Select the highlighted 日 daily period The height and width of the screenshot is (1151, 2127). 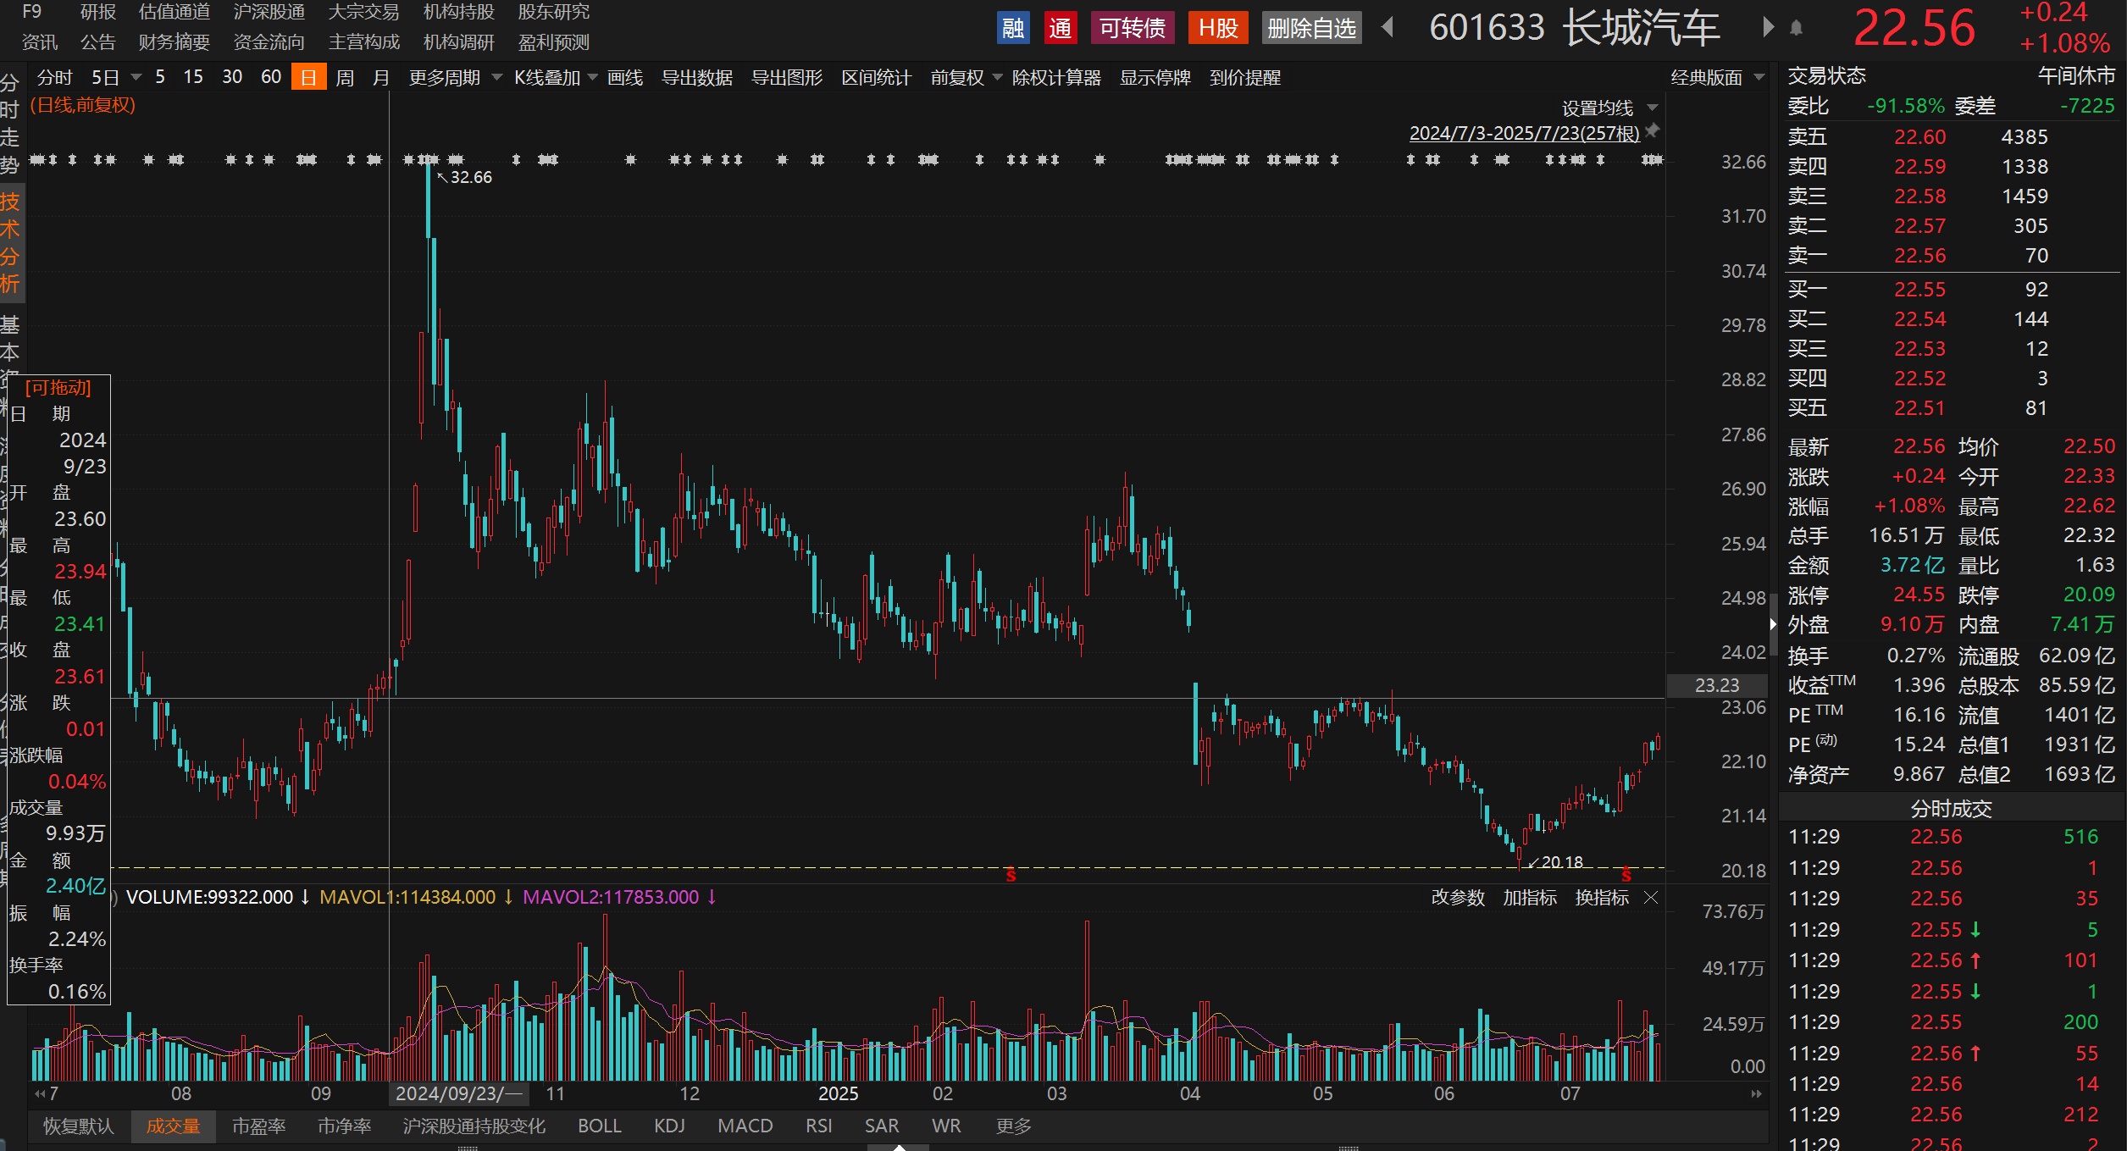[x=308, y=77]
